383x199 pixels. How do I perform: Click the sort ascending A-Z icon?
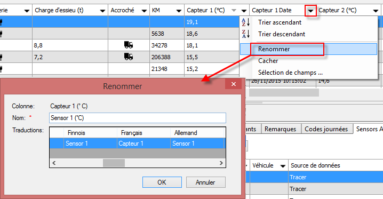coord(246,22)
